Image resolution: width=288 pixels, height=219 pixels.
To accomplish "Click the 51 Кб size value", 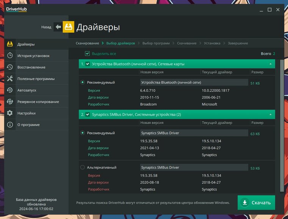I will click(x=255, y=83).
